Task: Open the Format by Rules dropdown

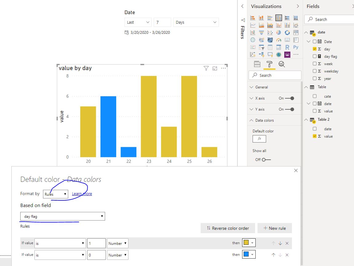Action: (56, 194)
